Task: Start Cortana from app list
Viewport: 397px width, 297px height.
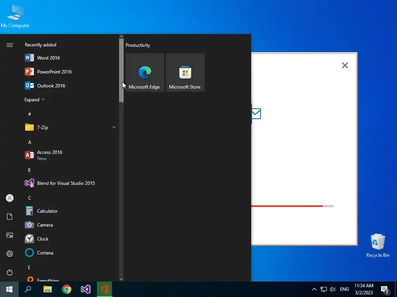Action: 71,253
